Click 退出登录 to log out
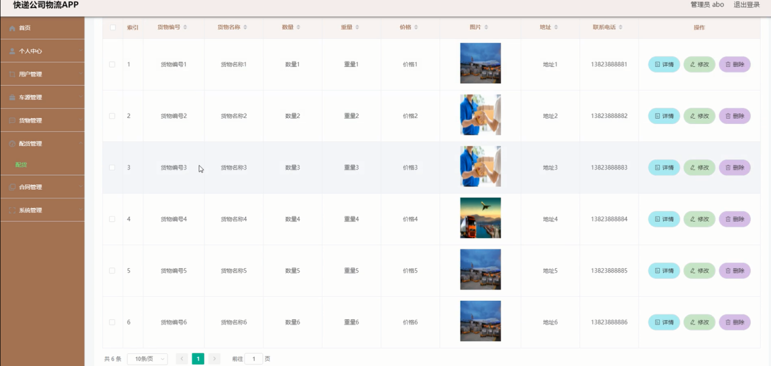Viewport: 771px width, 366px height. 747,5
